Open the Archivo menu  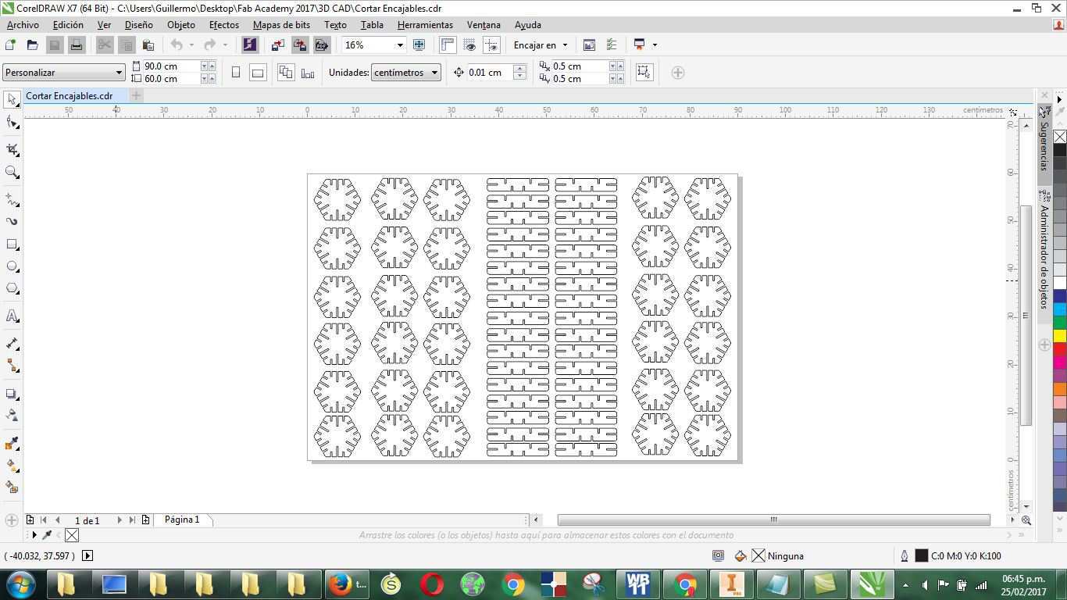[23, 25]
